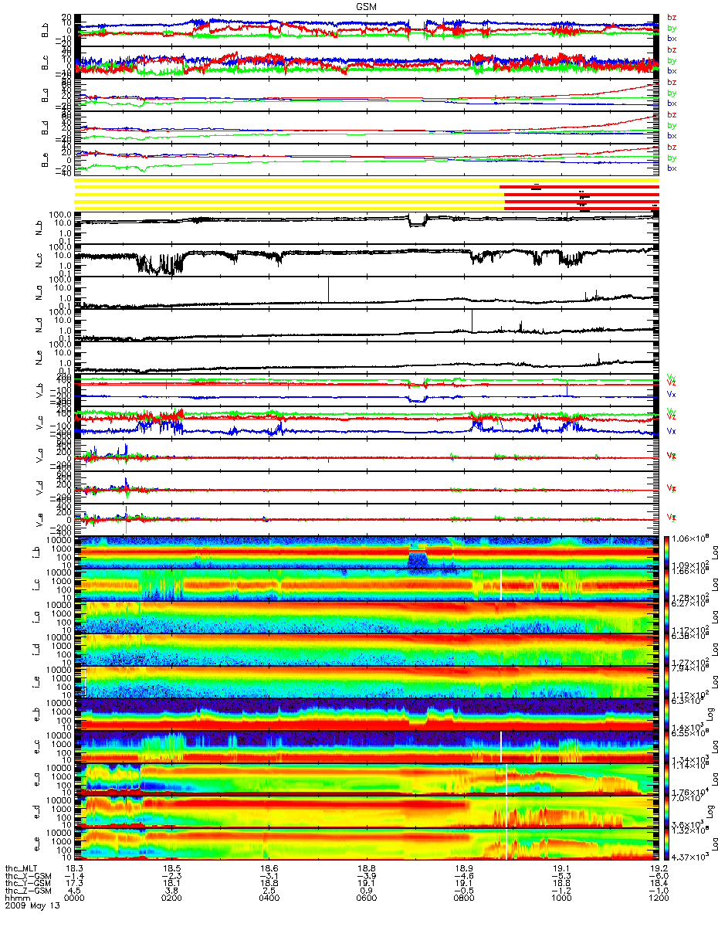Click the blue bx legend beside B_b
Screen dimensions: 718x927
pos(672,38)
